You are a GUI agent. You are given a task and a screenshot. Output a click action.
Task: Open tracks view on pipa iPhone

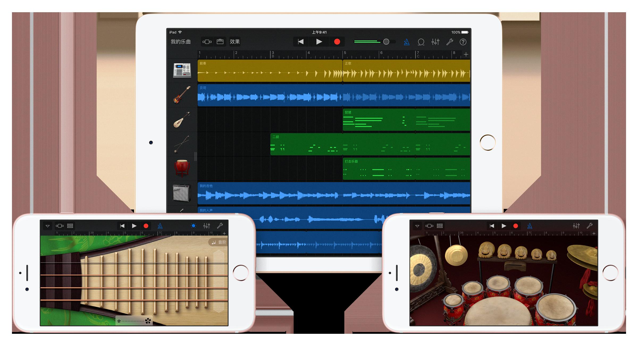pyautogui.click(x=70, y=226)
